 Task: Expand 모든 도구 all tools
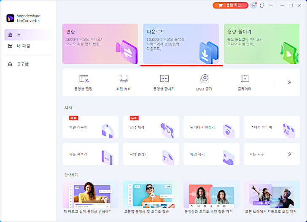click(x=272, y=154)
